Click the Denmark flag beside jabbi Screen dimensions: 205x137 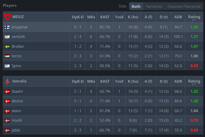point(7,130)
